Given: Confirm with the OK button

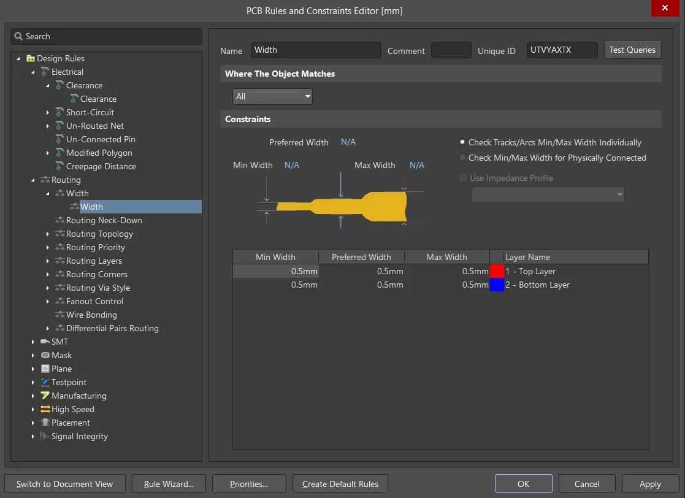Looking at the screenshot, I should 523,483.
